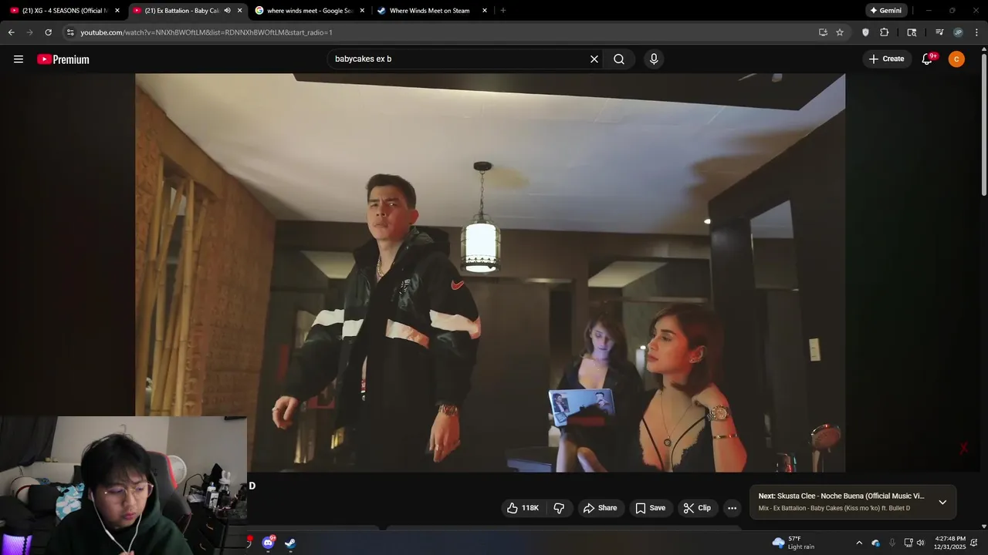Switch to Ex Battalion - Baby Cakes tab

(x=186, y=11)
